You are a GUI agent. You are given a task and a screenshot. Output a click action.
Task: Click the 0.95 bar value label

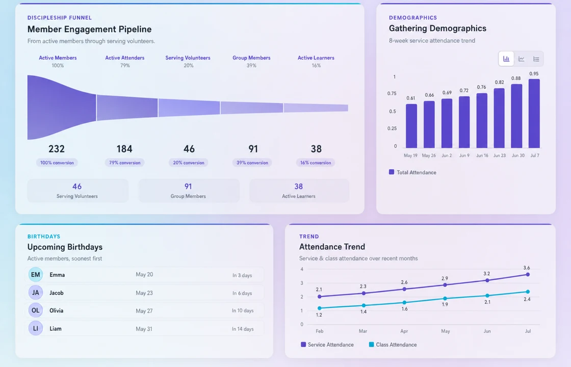coord(534,73)
